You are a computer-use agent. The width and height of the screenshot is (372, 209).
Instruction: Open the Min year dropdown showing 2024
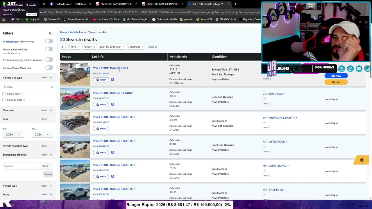pyautogui.click(x=13, y=134)
